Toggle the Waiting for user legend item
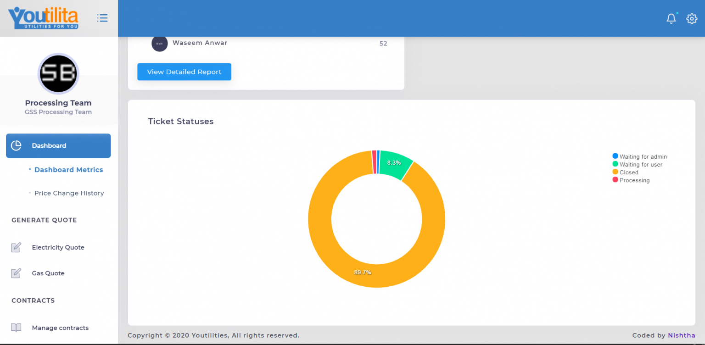This screenshot has height=345, width=705. pos(637,164)
